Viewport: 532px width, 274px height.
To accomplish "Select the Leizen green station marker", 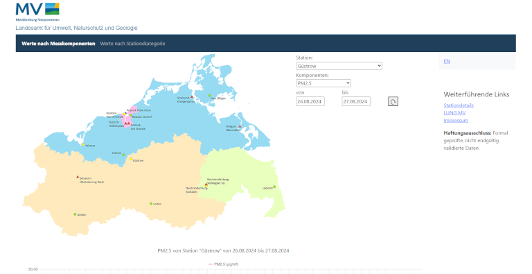I will tap(151, 204).
